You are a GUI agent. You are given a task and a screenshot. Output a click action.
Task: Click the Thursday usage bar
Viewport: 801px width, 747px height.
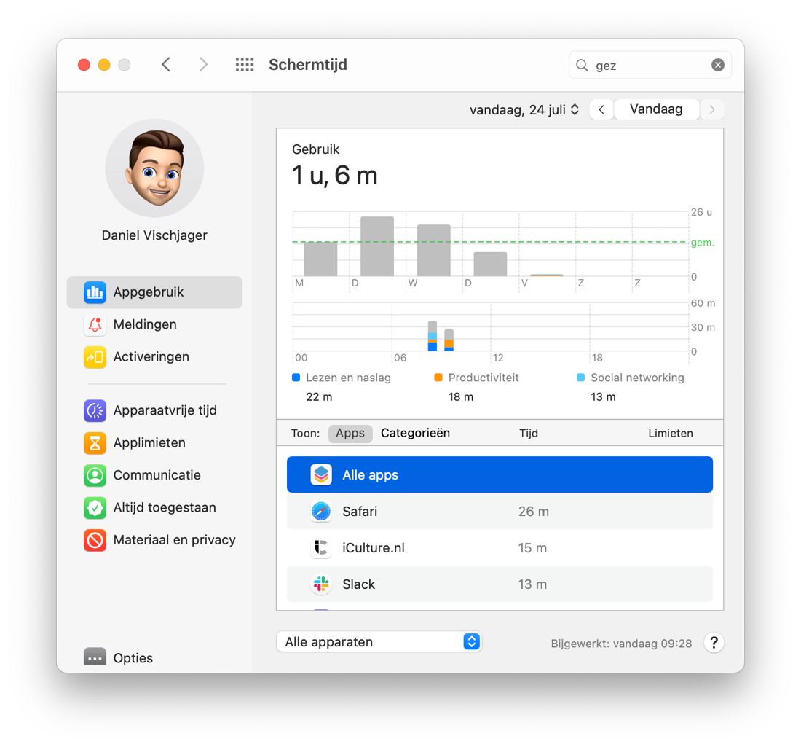(490, 265)
